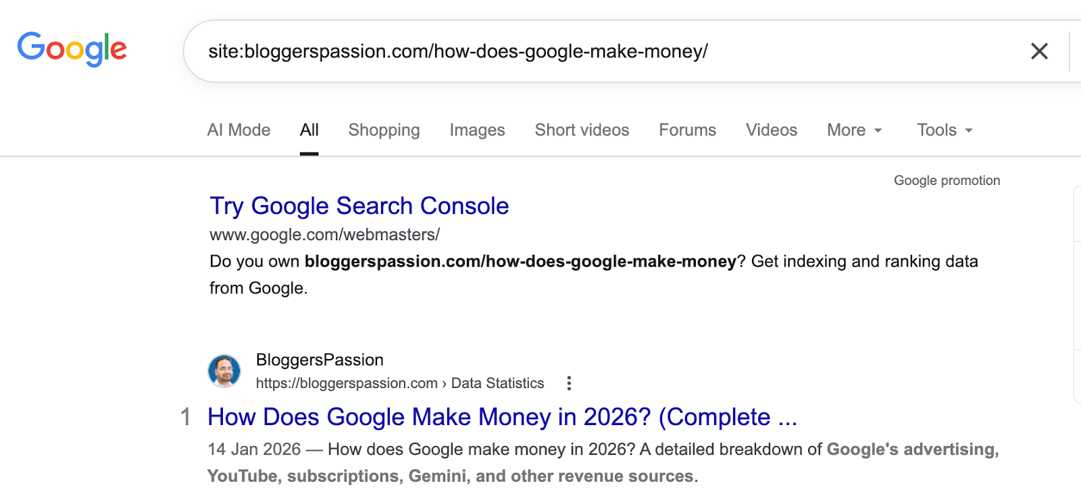This screenshot has width=1081, height=500.
Task: Click the BloggersPassion site name
Action: point(320,360)
